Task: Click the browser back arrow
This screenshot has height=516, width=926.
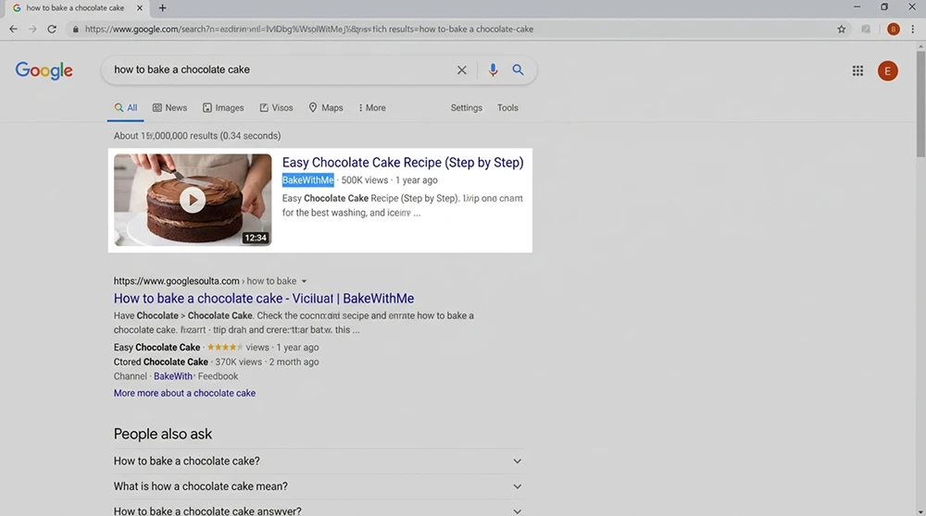Action: pyautogui.click(x=13, y=29)
